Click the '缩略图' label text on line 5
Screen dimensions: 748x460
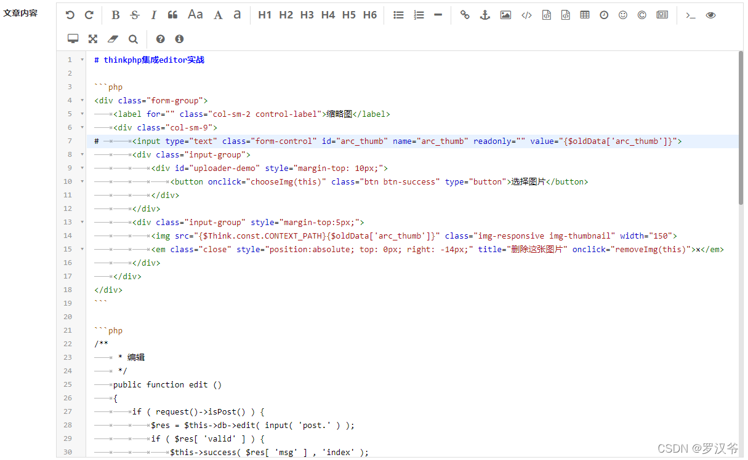[338, 114]
